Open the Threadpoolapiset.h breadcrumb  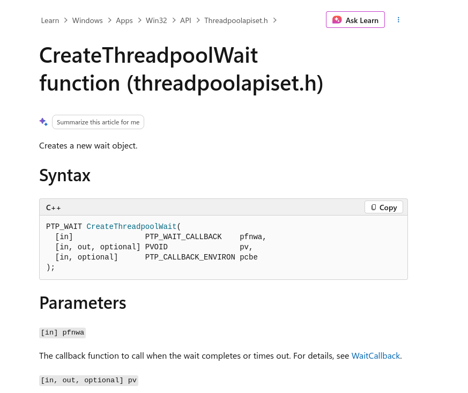coord(236,20)
